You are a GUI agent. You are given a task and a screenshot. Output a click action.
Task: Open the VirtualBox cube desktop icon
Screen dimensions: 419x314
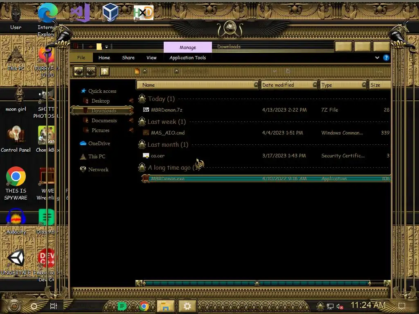click(110, 12)
